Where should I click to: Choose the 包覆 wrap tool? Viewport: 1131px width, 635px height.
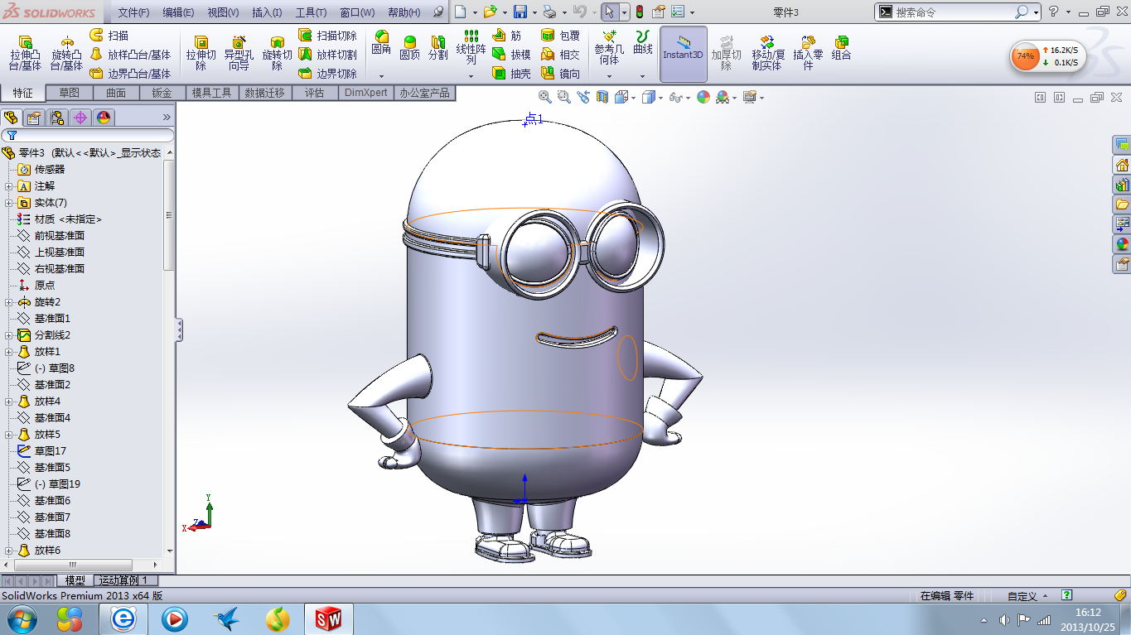[x=560, y=36]
